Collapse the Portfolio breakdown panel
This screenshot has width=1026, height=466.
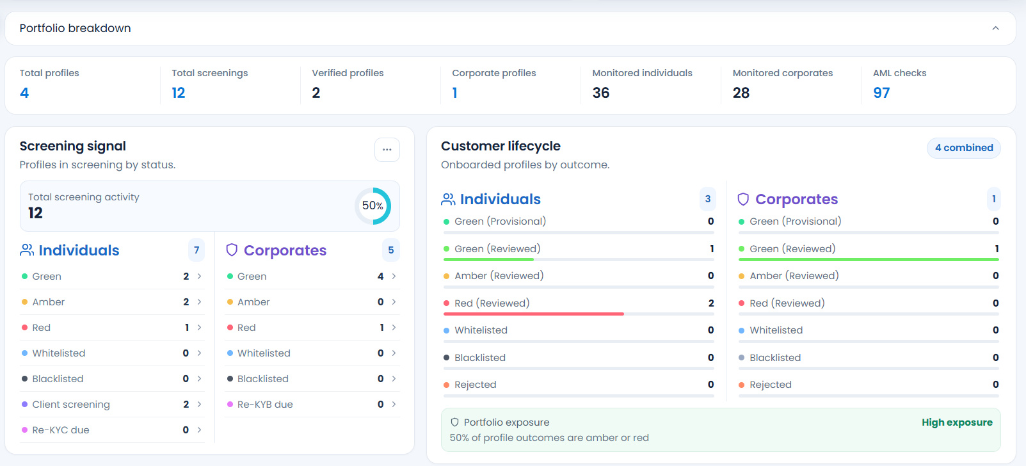click(995, 28)
